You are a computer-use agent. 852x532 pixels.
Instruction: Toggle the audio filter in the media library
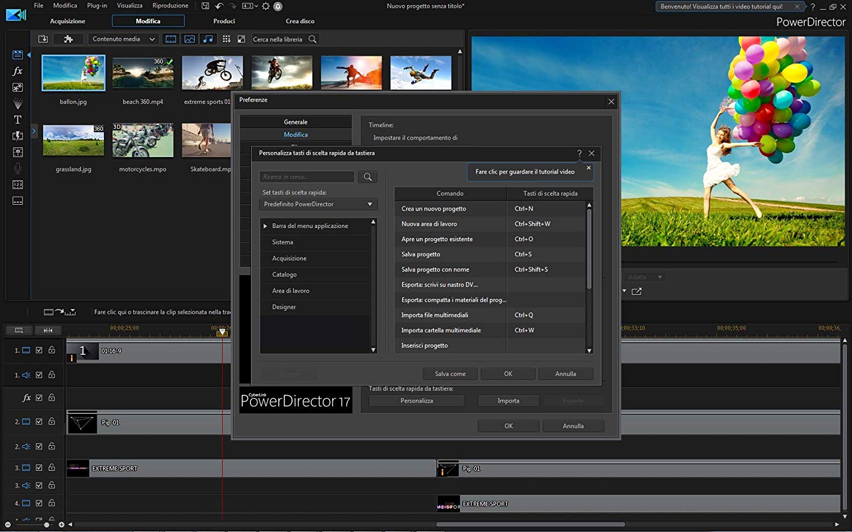coord(208,39)
